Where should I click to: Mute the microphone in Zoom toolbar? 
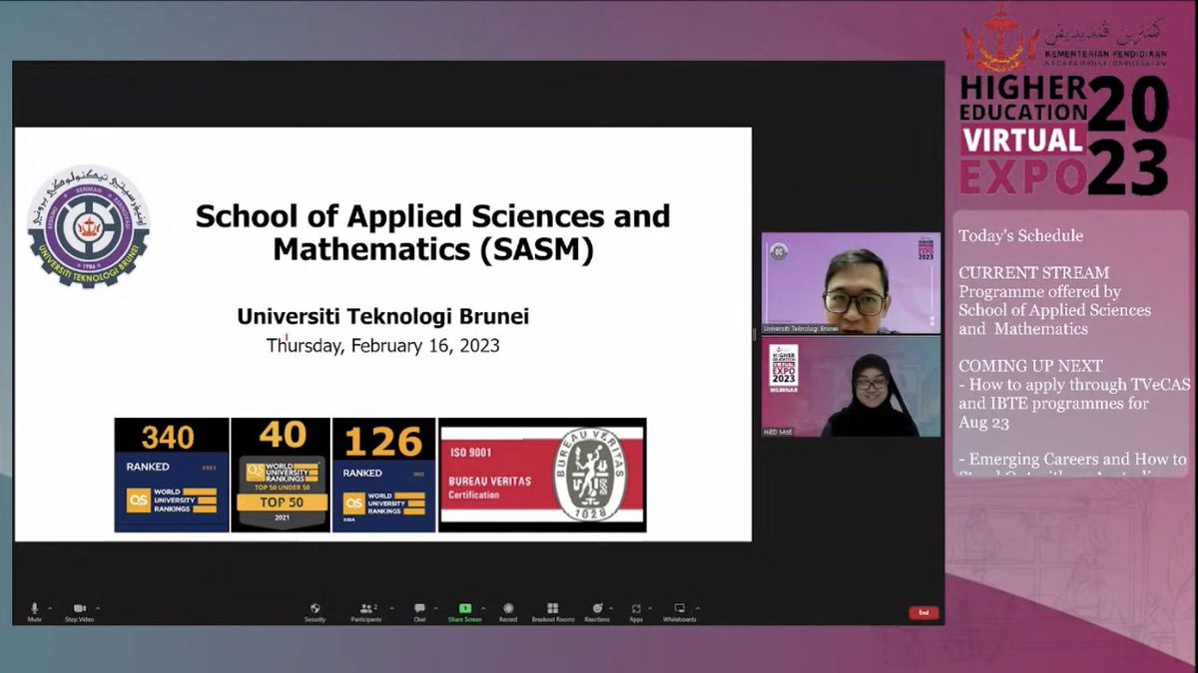pyautogui.click(x=35, y=611)
